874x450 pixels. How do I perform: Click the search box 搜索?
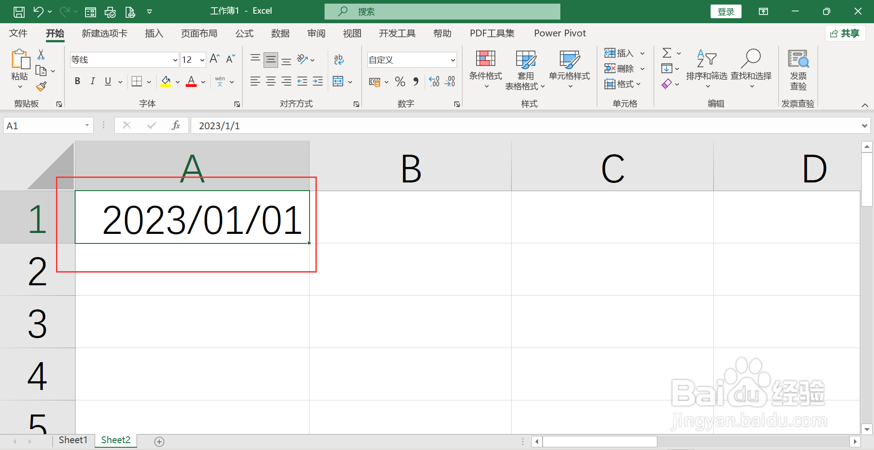[442, 11]
